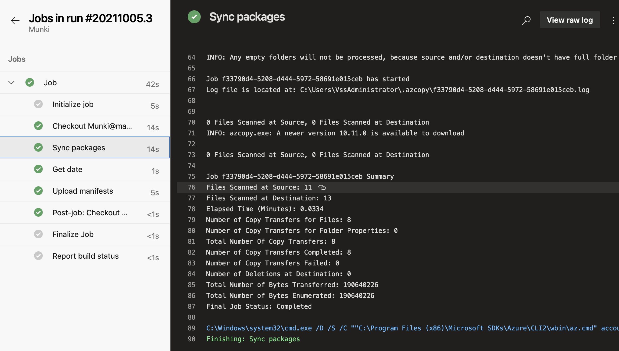The image size is (619, 351).
Task: Open the more options vertical dots menu
Action: 613,20
